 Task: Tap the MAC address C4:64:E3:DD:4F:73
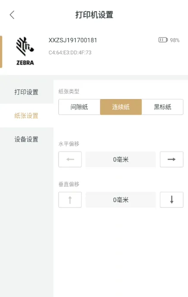(x=70, y=53)
